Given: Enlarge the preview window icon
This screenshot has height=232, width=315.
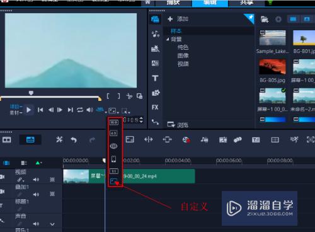Looking at the screenshot, I should click(139, 96).
